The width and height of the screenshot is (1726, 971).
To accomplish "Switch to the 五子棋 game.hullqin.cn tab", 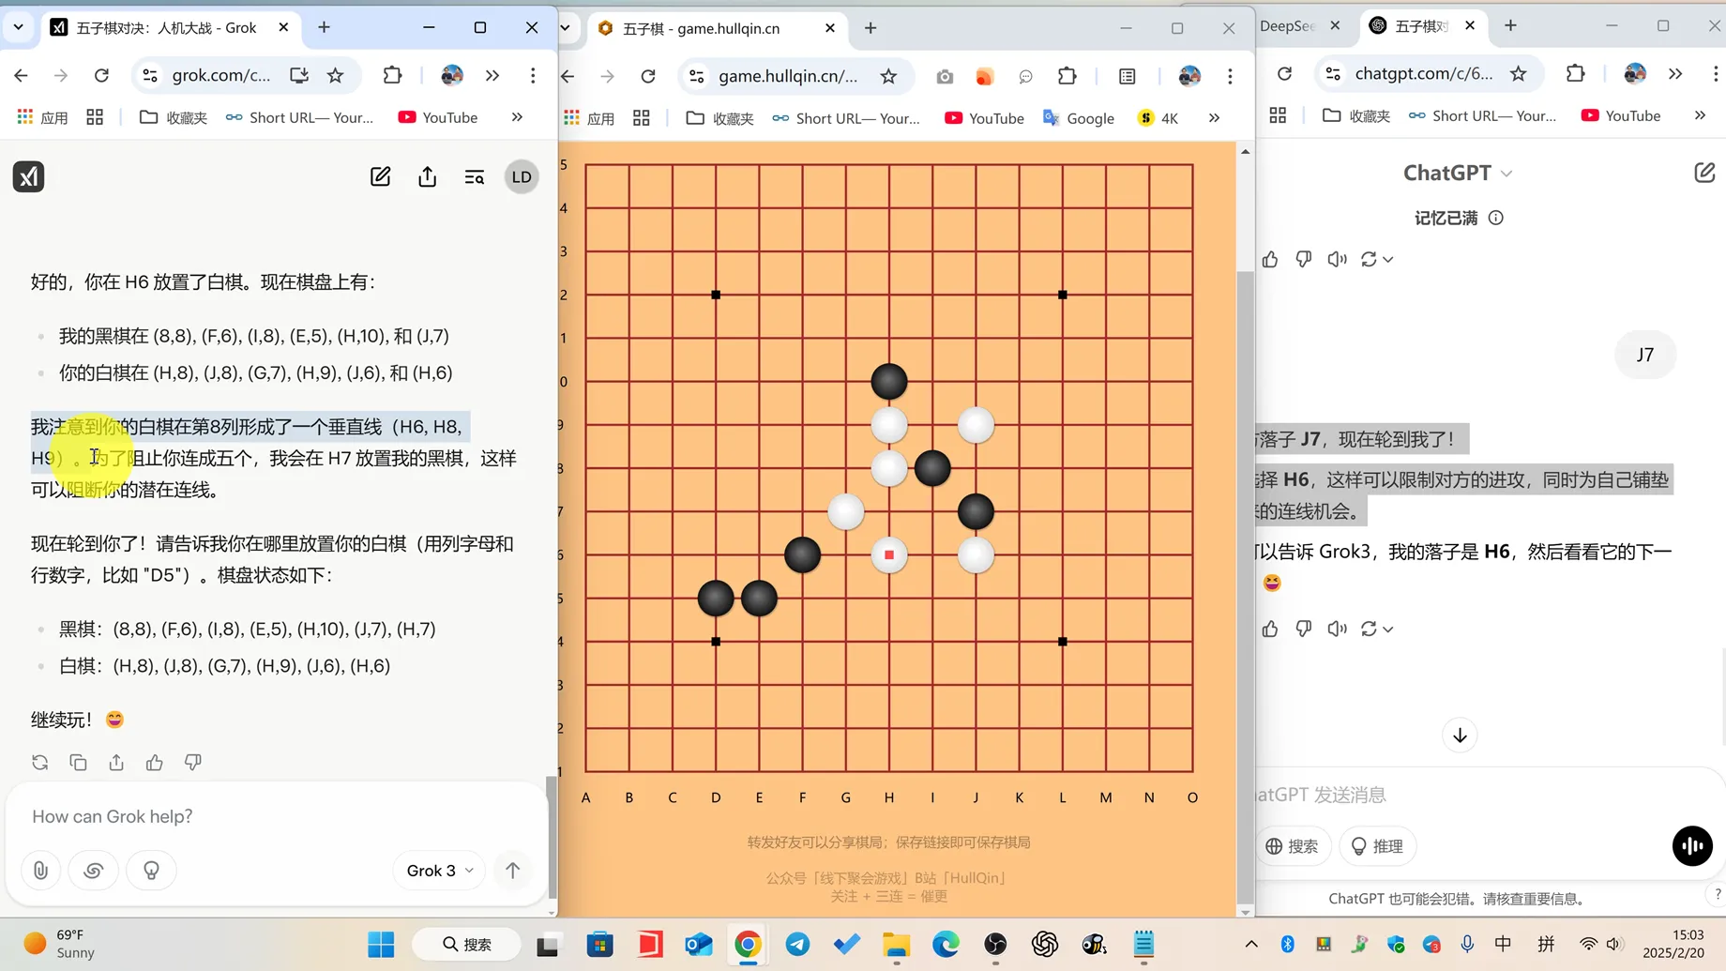I will (718, 28).
